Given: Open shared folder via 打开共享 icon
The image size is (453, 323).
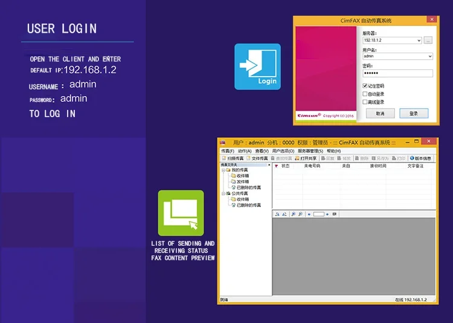Looking at the screenshot, I should (x=297, y=158).
